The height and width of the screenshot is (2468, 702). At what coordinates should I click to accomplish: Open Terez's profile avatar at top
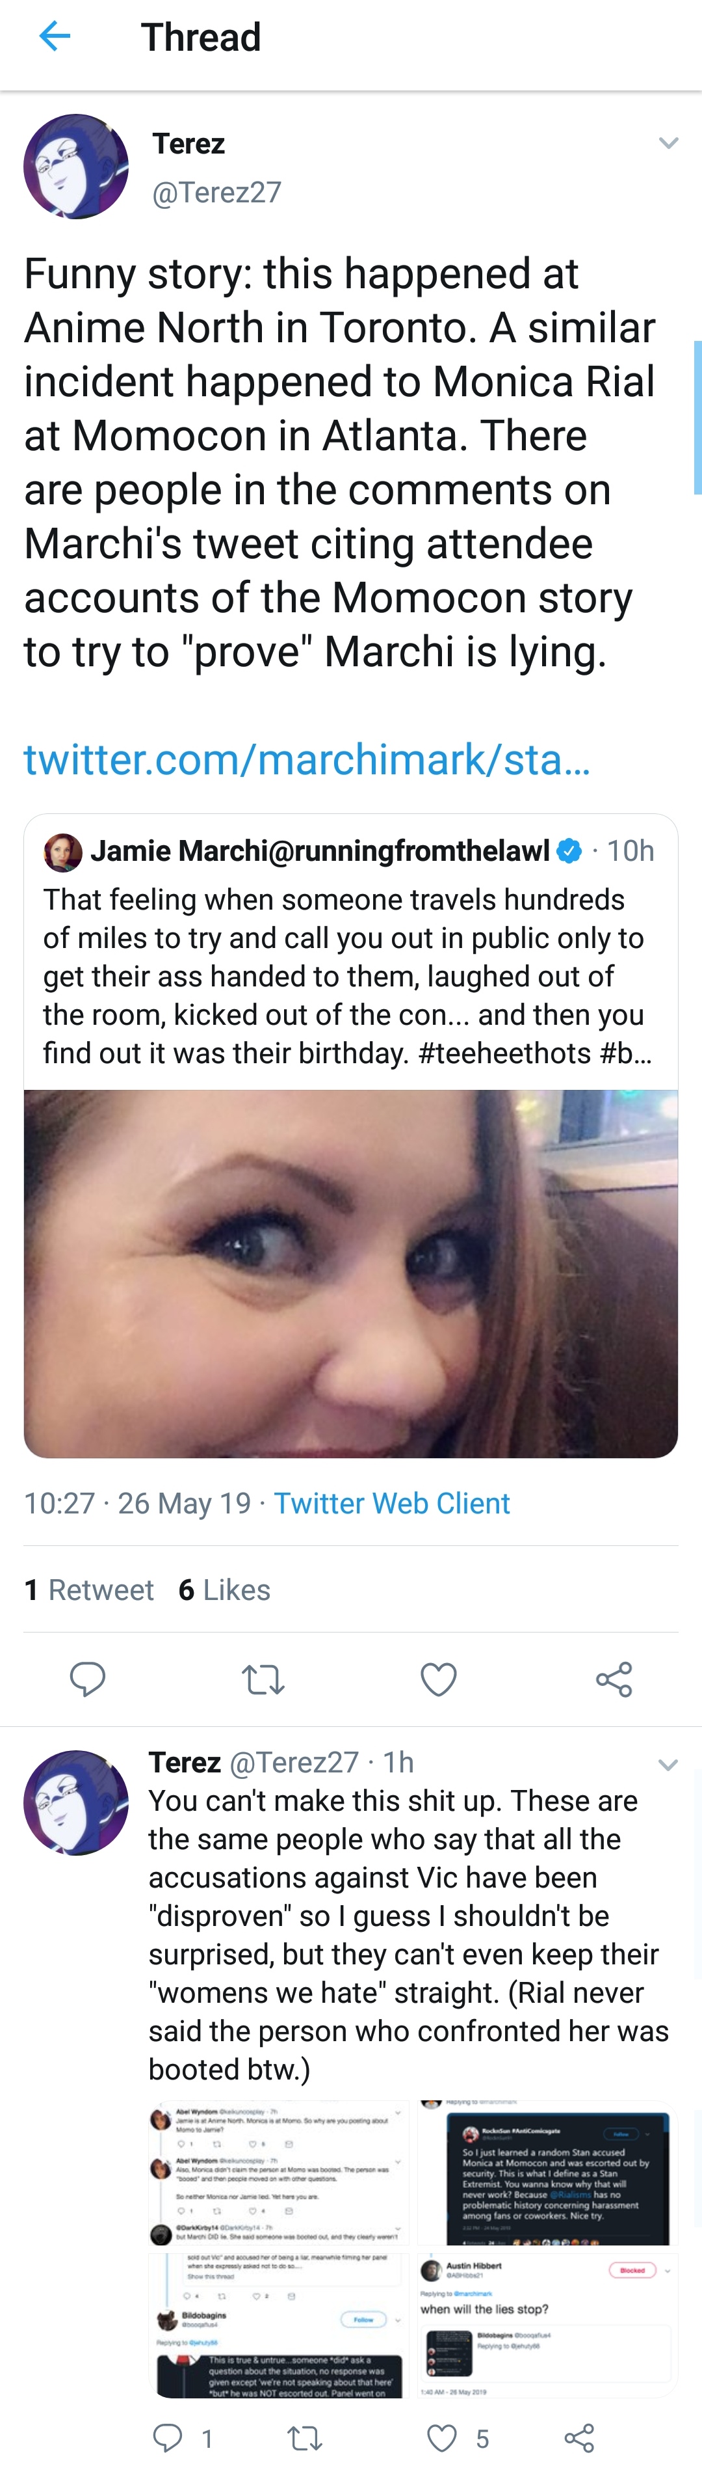[75, 167]
